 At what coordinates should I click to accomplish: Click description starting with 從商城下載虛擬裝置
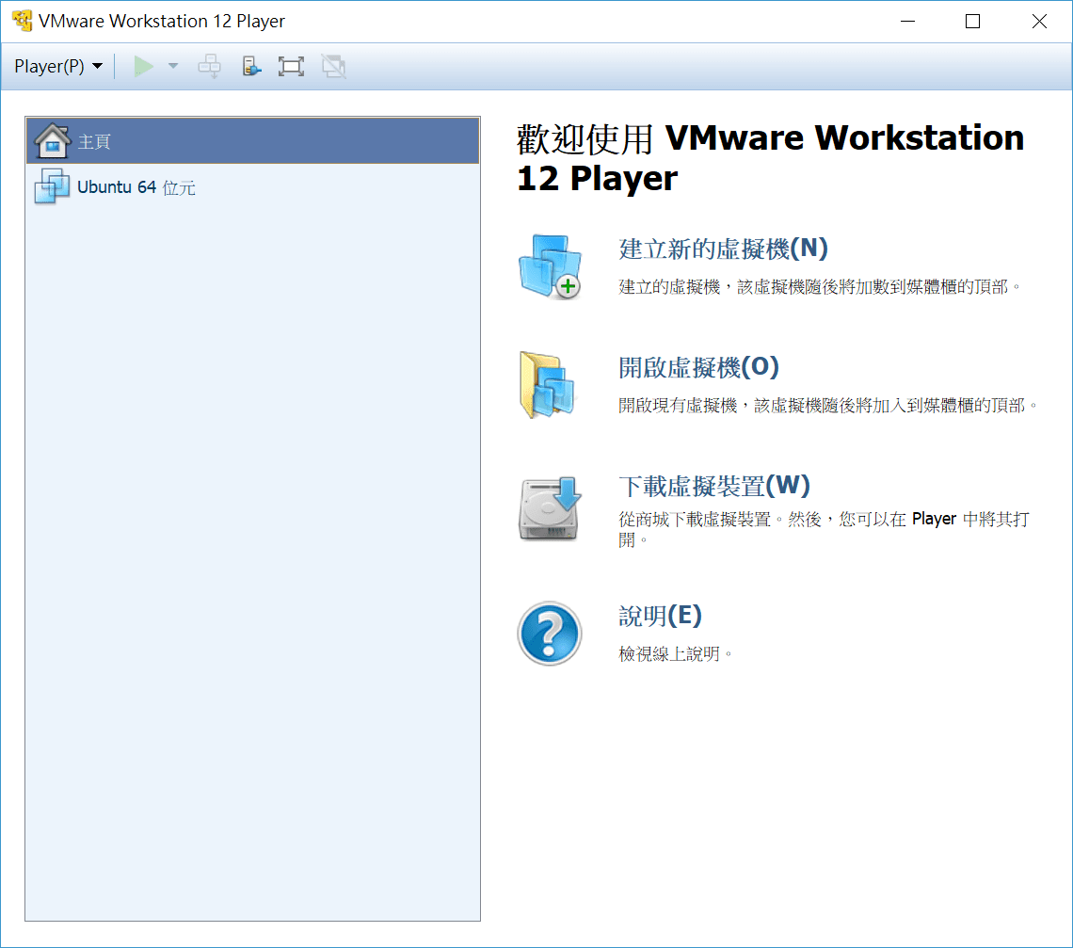click(x=824, y=529)
